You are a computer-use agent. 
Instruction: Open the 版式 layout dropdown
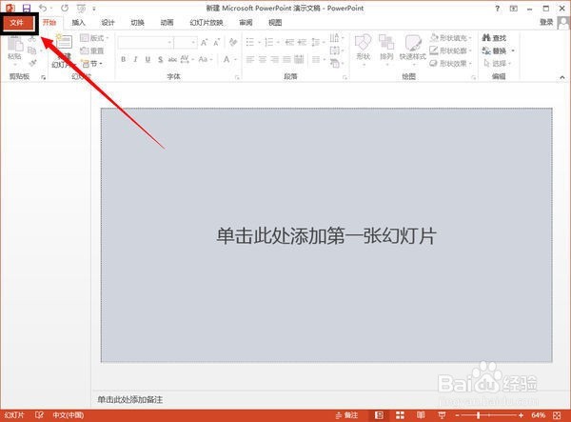94,38
